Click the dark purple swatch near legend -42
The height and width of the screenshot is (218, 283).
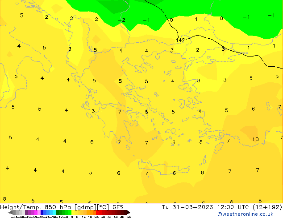click(26, 212)
